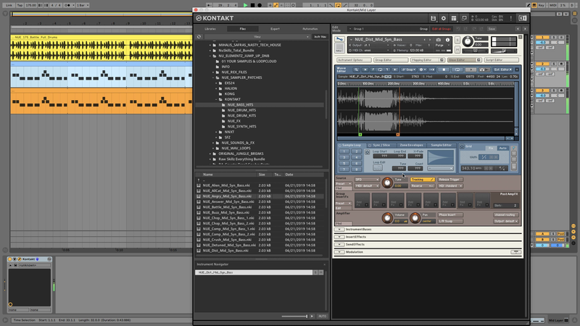This screenshot has width=580, height=326.
Task: Click Ableton's transport stop button
Action: click(252, 5)
